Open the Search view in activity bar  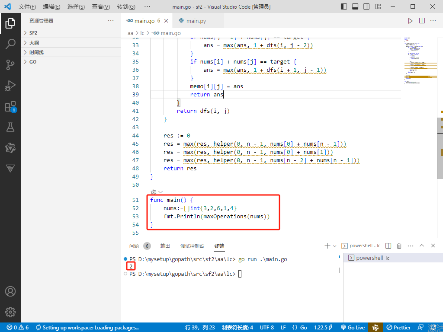pos(10,44)
